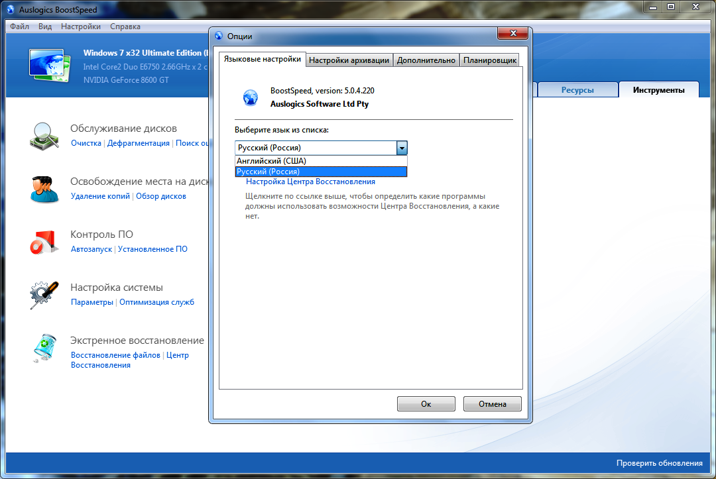Click the Обслуживание дисков heading
This screenshot has width=716, height=479.
123,129
